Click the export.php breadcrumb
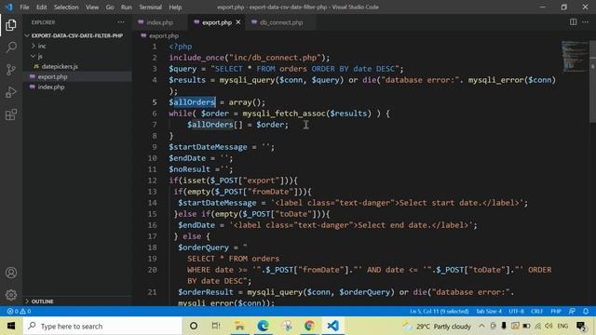596x335 pixels. coord(164,35)
